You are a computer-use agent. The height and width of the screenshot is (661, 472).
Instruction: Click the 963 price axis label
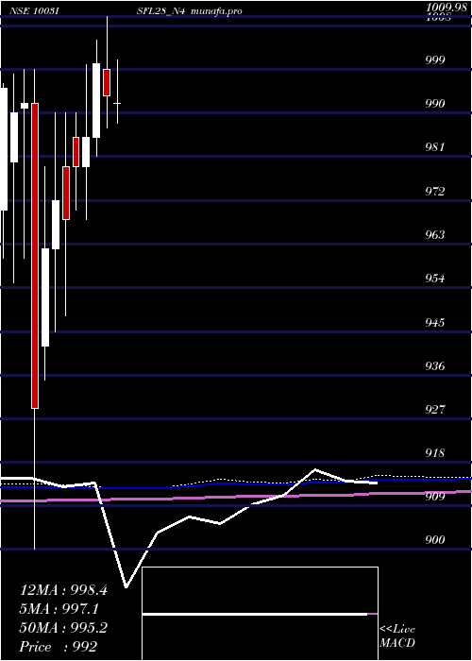tap(435, 234)
